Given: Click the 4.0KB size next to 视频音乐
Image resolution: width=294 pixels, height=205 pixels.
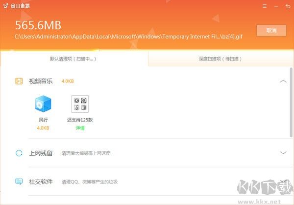Looking at the screenshot, I should point(68,81).
